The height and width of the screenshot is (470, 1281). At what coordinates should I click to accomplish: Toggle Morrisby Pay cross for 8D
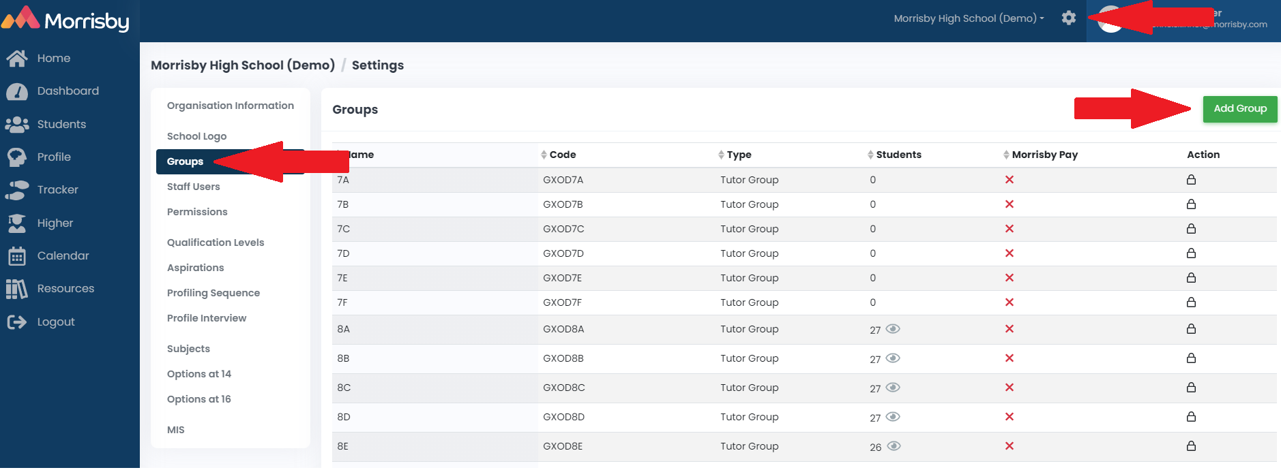tap(1010, 417)
